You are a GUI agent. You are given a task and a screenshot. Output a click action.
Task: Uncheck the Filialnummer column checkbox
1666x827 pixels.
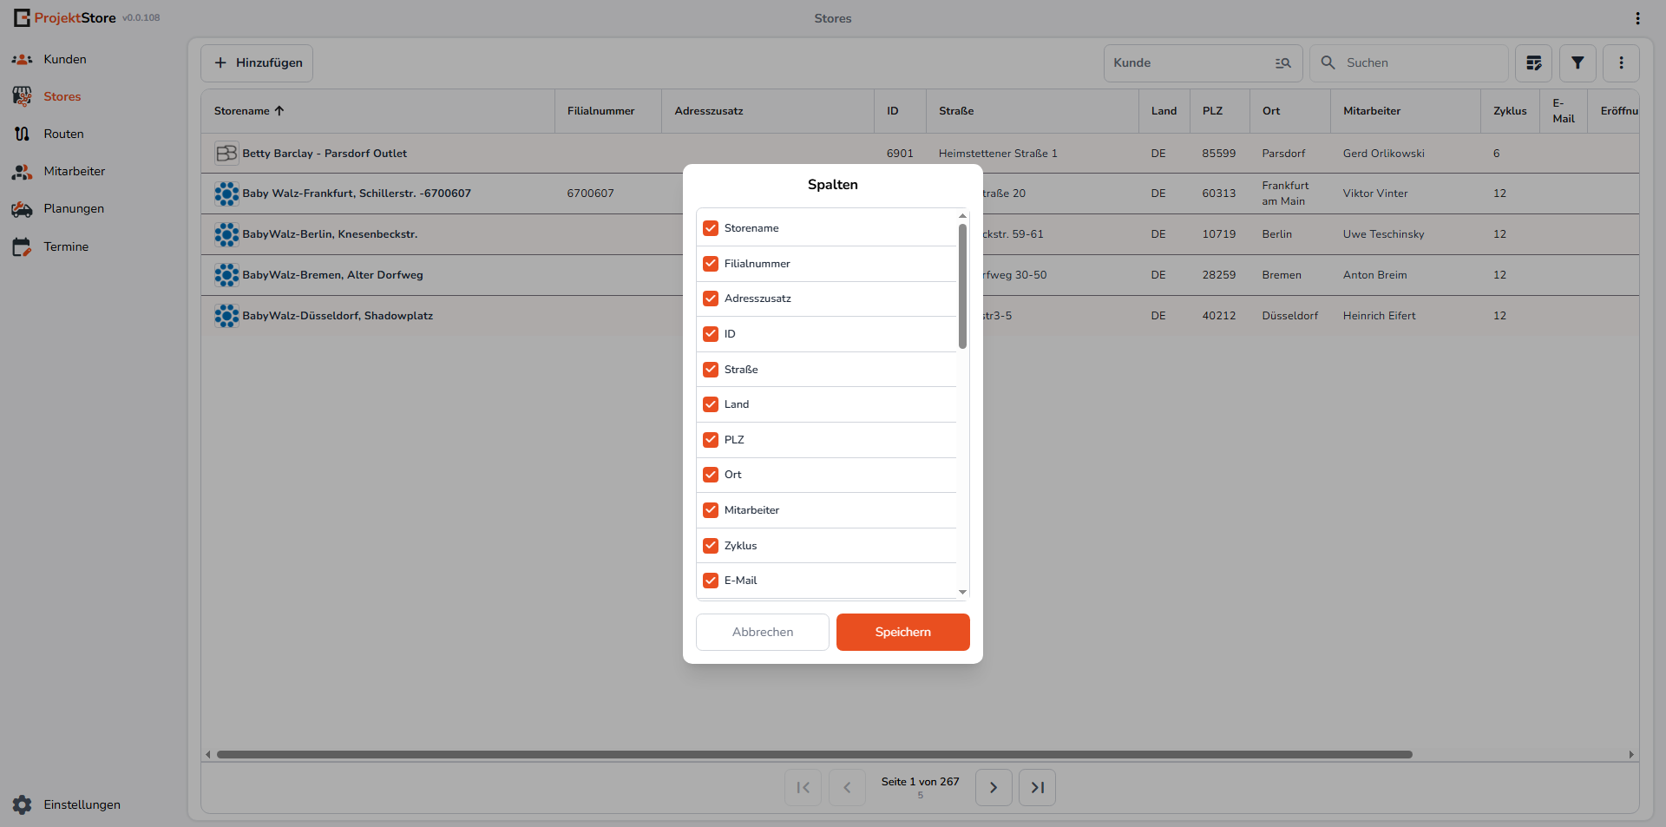(711, 264)
